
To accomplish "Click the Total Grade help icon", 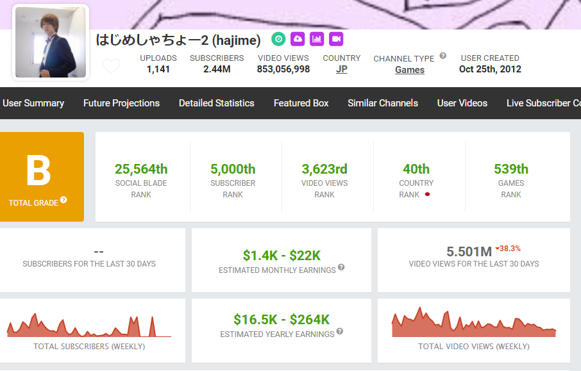I will (x=63, y=201).
